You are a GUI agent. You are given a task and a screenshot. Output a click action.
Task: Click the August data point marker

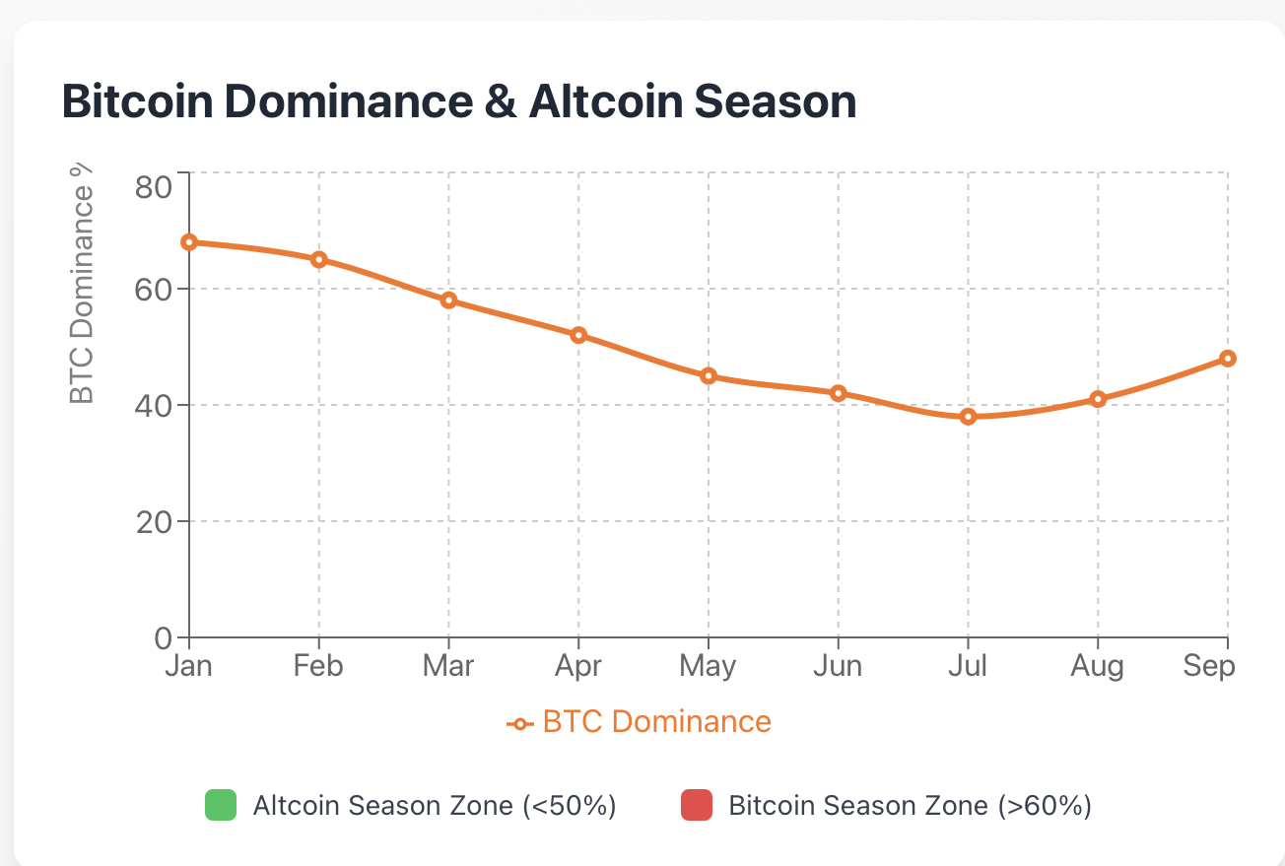click(1098, 399)
